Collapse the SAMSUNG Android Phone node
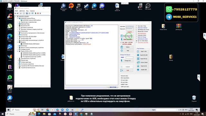Image resolution: width=206 pixels, height=116 pixels. (18, 18)
